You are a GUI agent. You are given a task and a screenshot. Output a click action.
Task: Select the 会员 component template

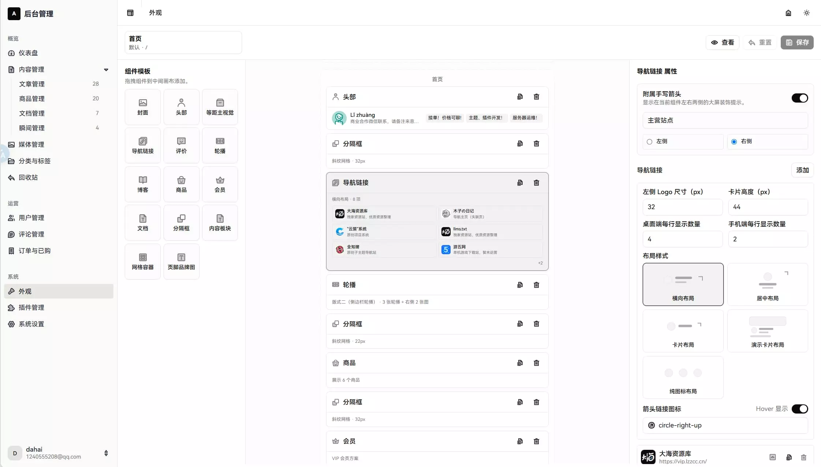pos(220,184)
